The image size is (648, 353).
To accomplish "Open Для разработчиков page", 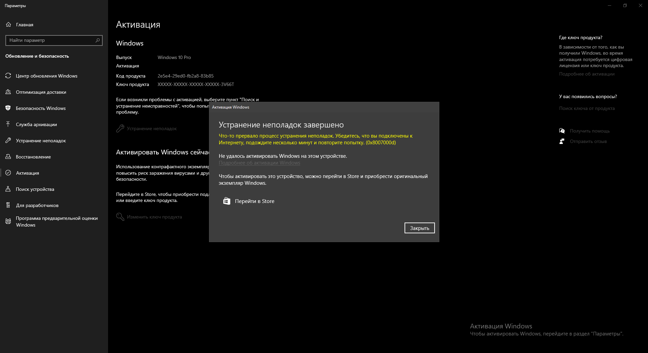I will pyautogui.click(x=54, y=205).
